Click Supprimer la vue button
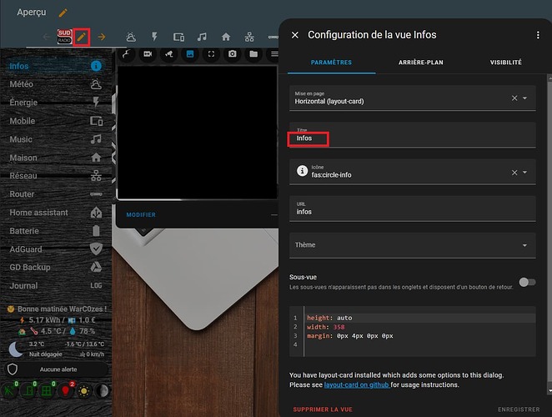552x417 pixels. (323, 409)
